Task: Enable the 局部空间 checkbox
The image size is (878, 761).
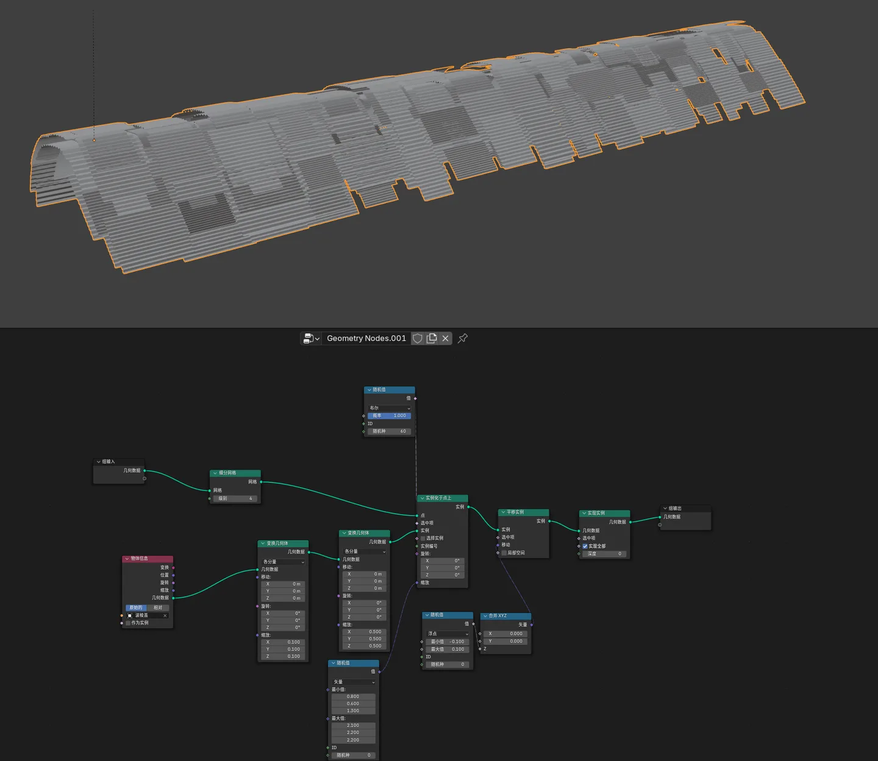Action: pos(504,553)
